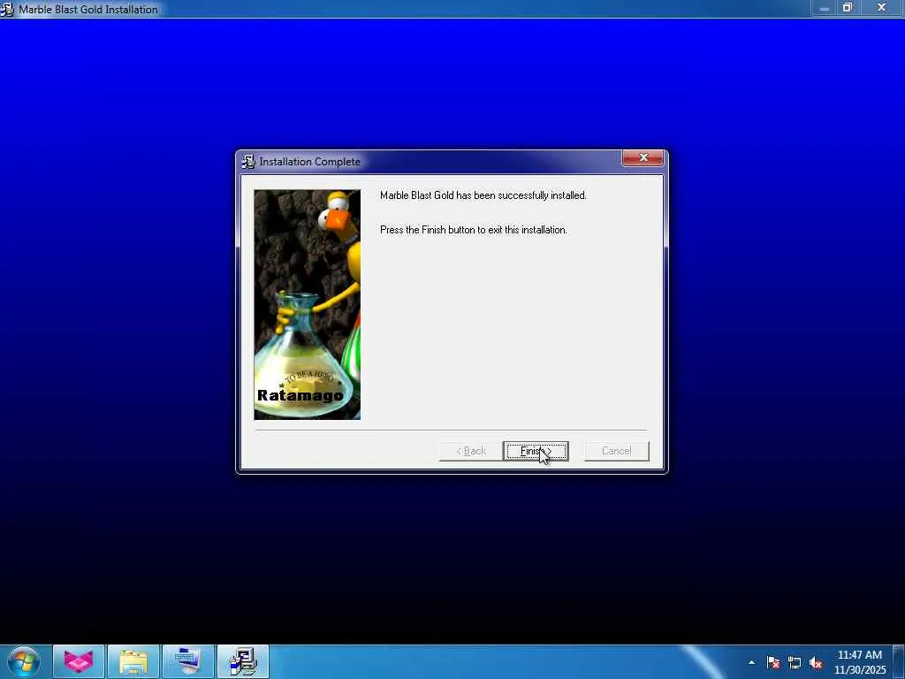
Task: Click the Ratamago artwork image
Action: click(307, 304)
